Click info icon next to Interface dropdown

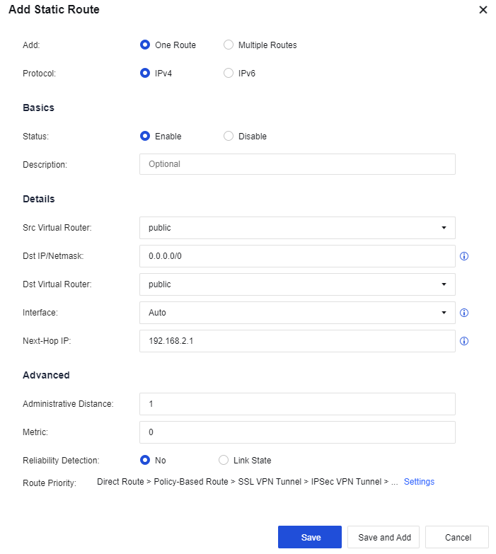(x=464, y=313)
